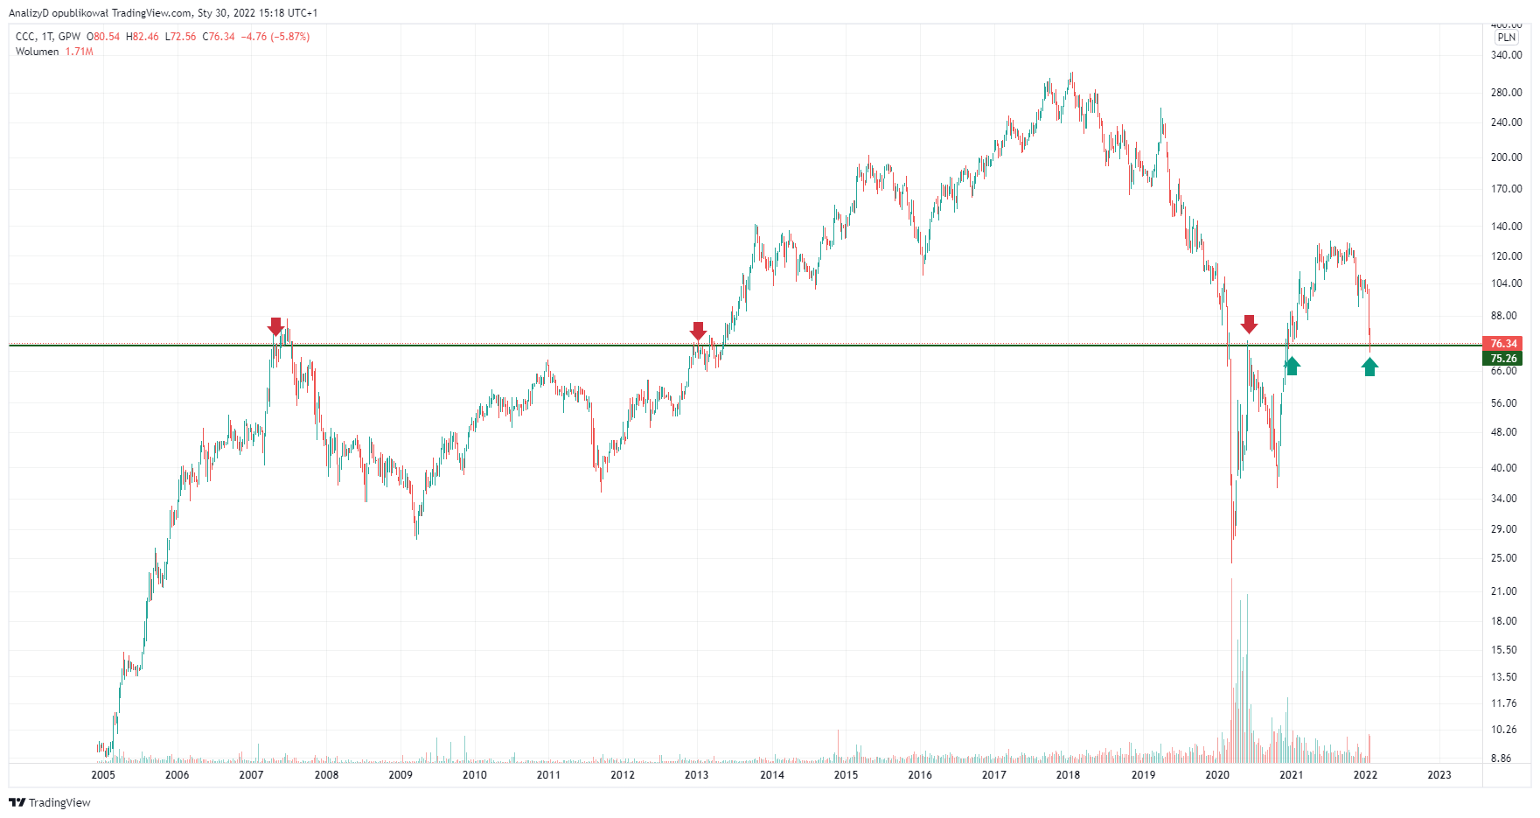Click the 88.00 price scale label

(x=1504, y=316)
